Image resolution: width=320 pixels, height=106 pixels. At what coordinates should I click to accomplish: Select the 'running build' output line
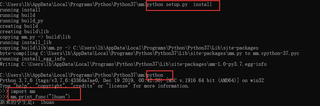(x=17, y=15)
